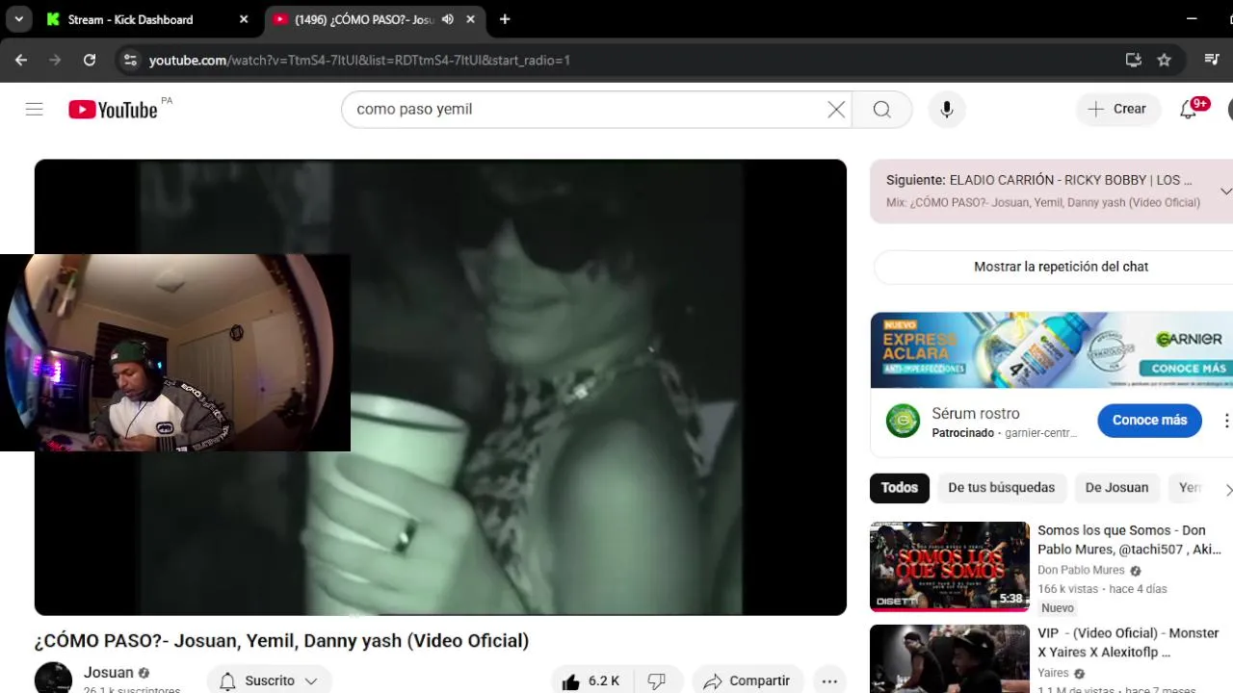The width and height of the screenshot is (1233, 693).
Task: Open the Josuan channel avatar
Action: tap(53, 679)
